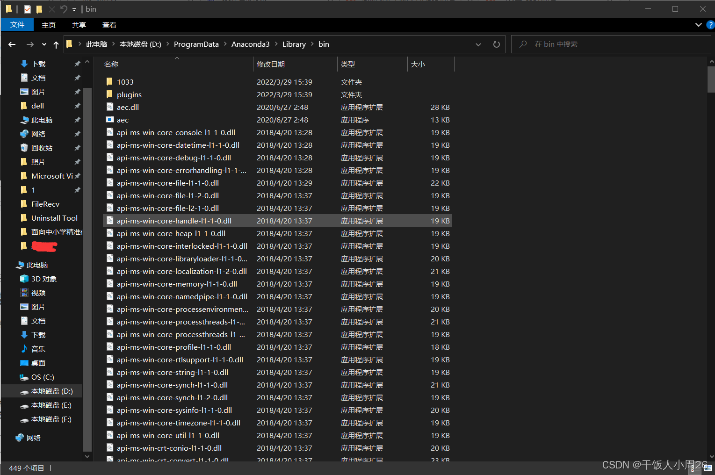
Task: Click the Undo icon in the title bar
Action: tap(64, 9)
